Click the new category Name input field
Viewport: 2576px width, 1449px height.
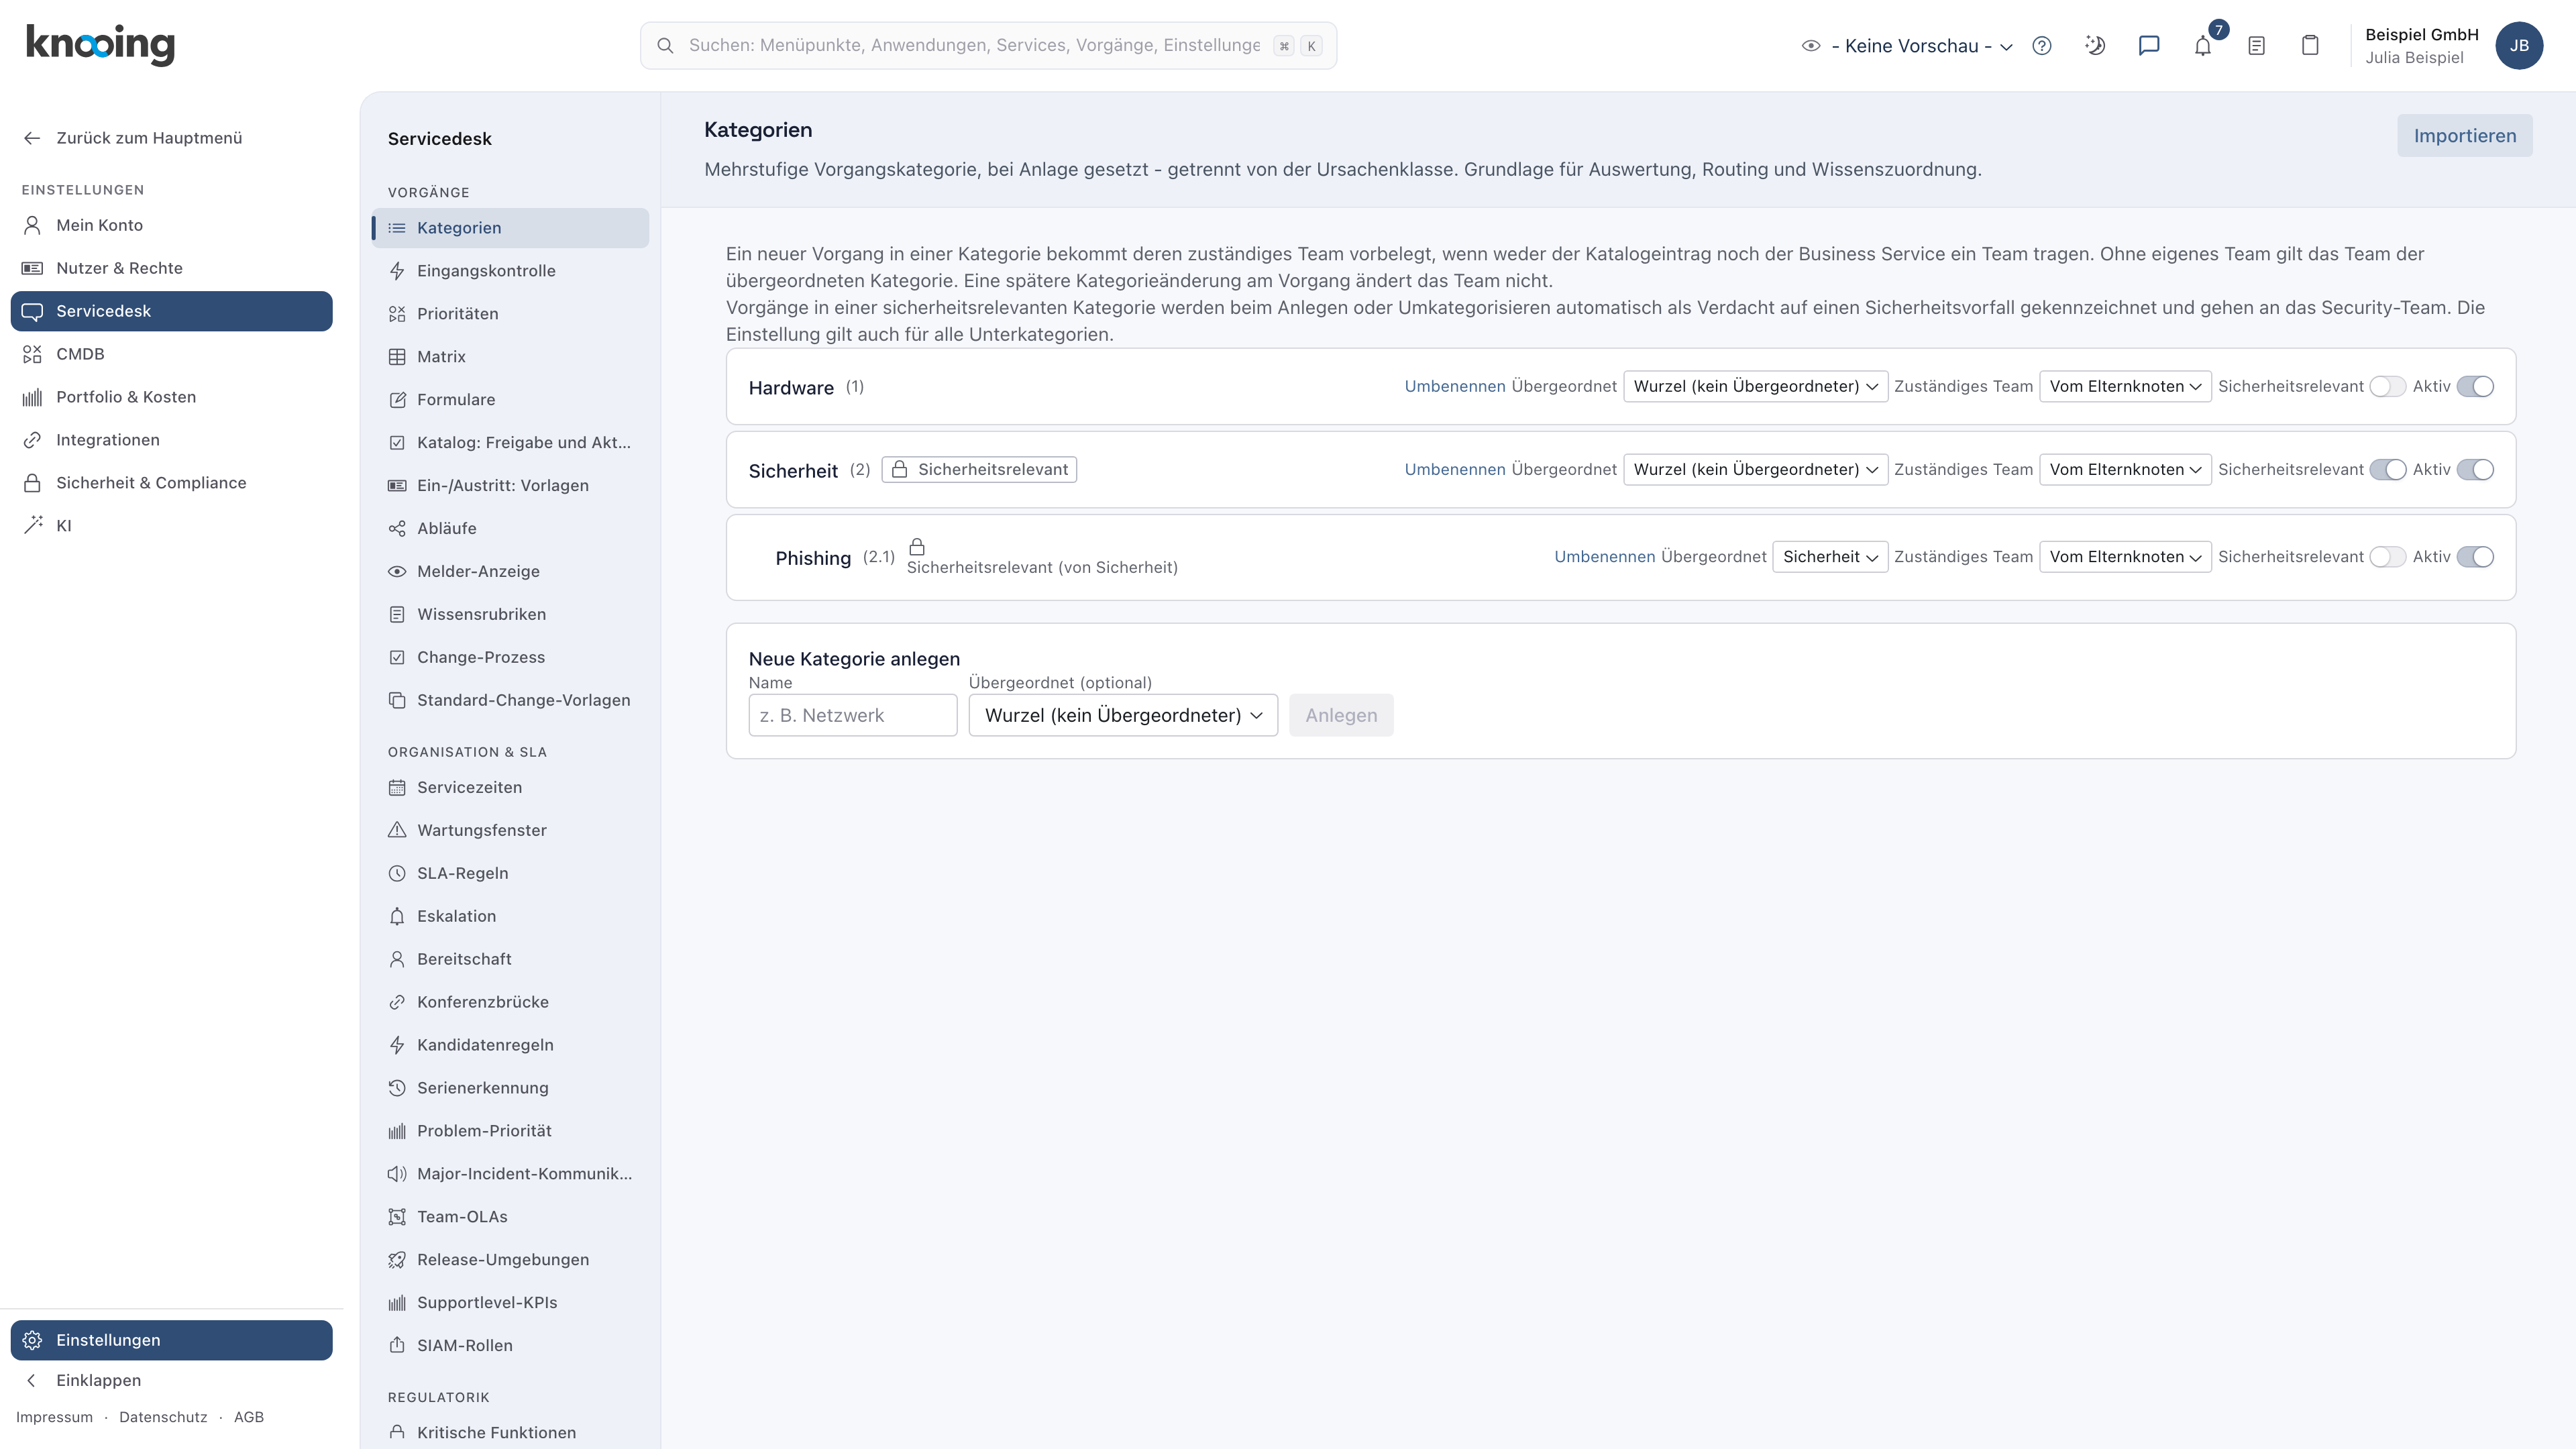(852, 715)
